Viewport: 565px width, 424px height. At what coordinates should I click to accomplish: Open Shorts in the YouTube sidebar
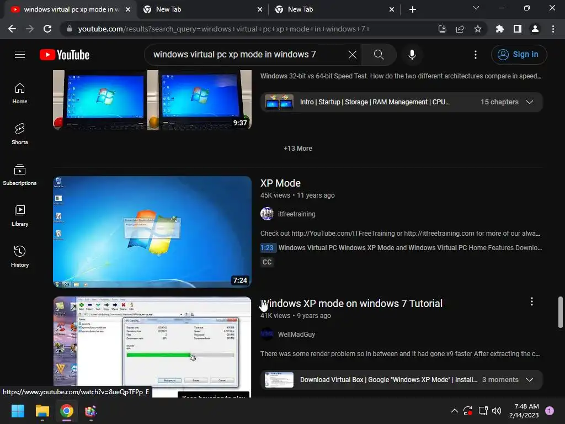click(20, 134)
